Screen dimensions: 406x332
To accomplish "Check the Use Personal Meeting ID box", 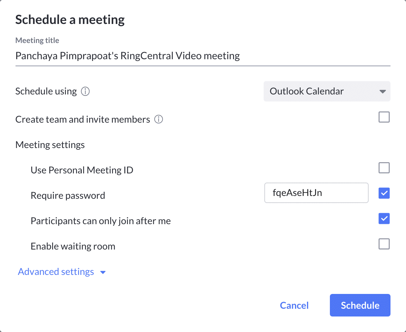I will tap(384, 168).
